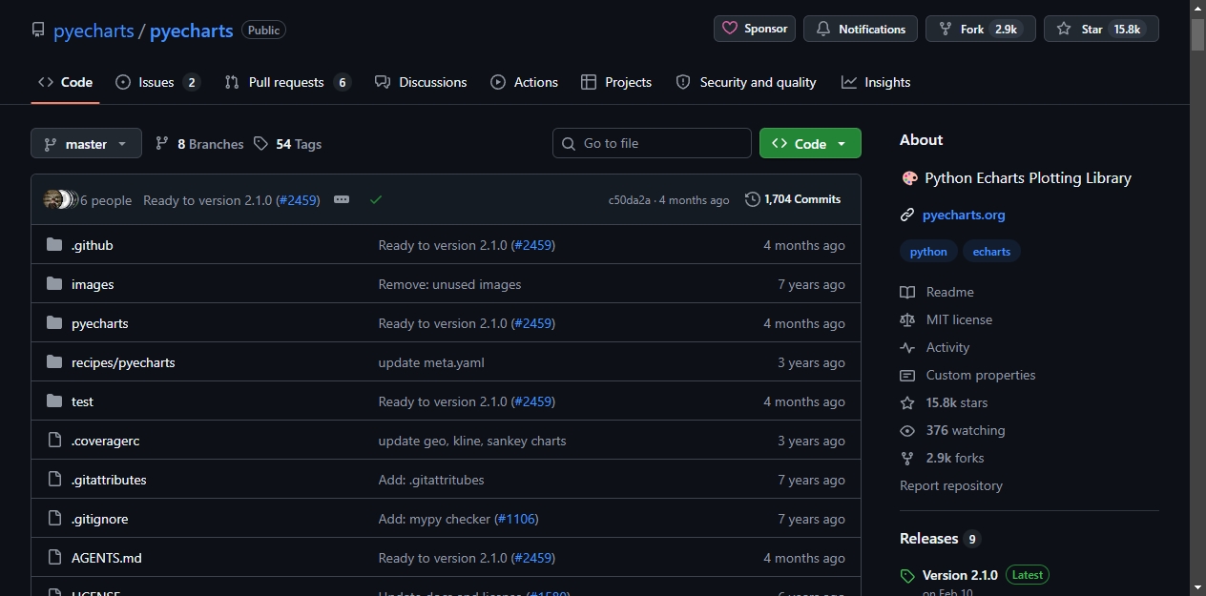Open the Issues tab
The image size is (1206, 596).
(157, 82)
